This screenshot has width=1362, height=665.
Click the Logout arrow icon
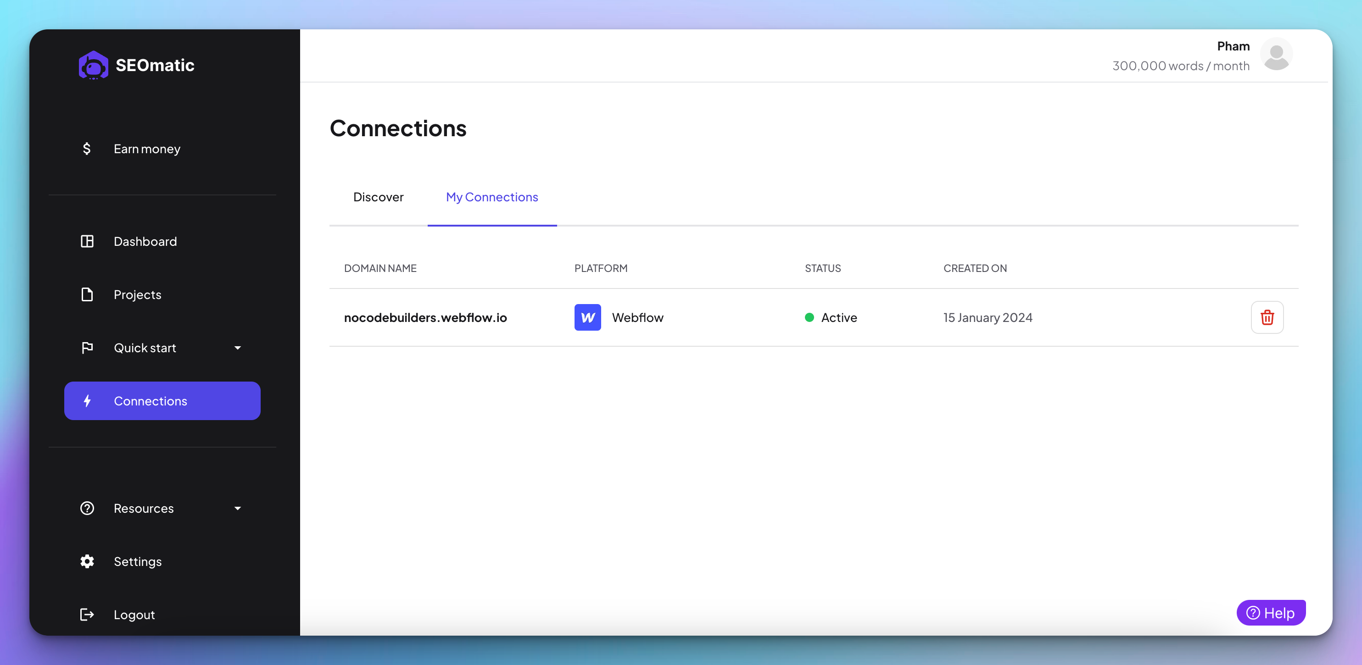(87, 614)
